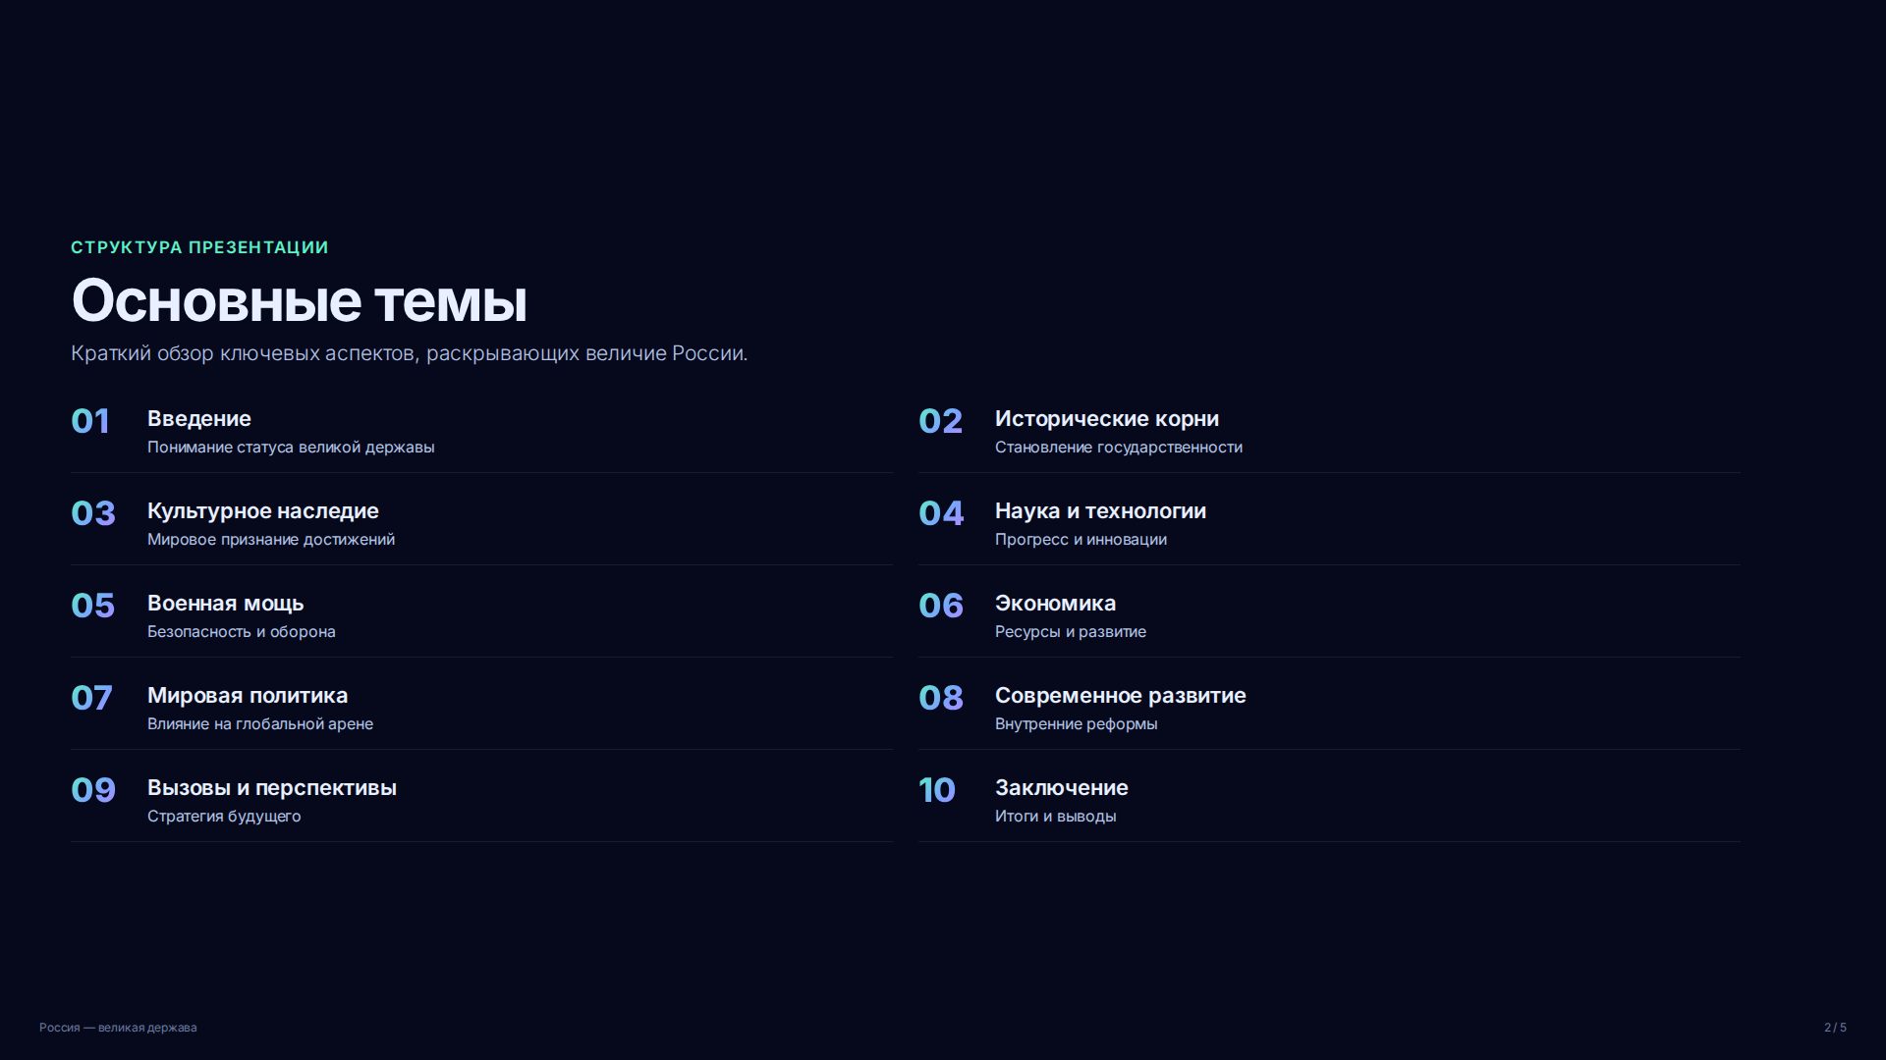Select the 'Наука и технологии' item
The image size is (1886, 1060).
point(1100,511)
